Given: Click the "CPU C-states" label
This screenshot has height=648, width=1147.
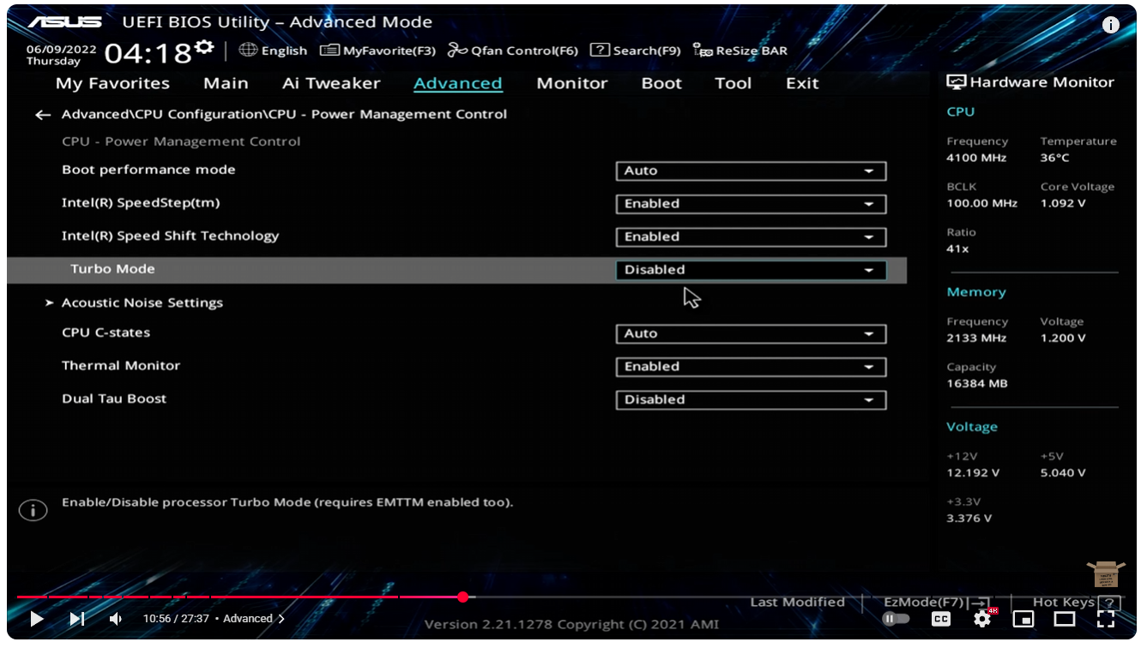Looking at the screenshot, I should click(x=106, y=333).
